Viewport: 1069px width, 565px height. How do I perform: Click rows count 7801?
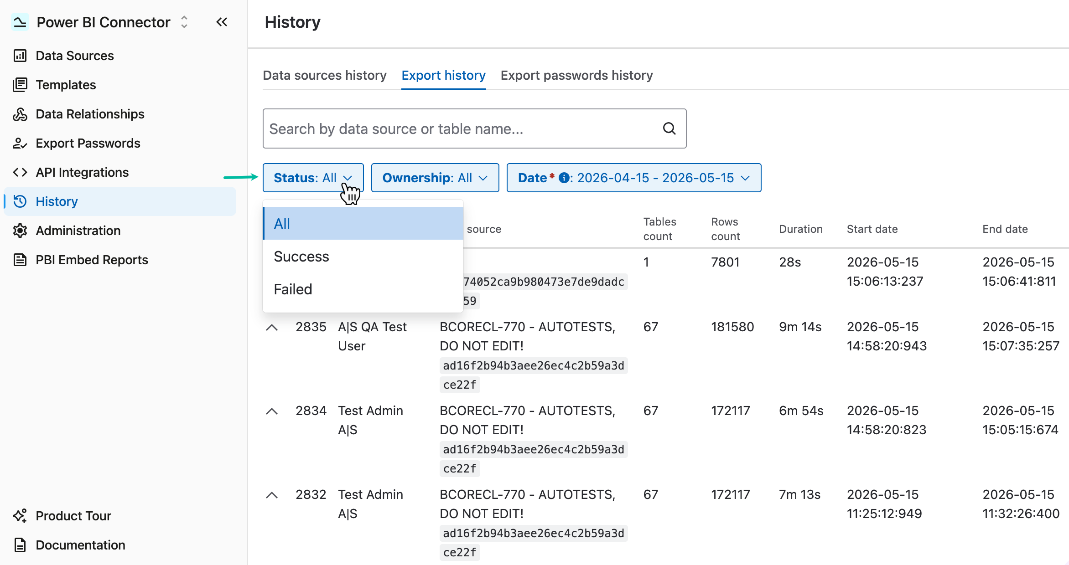pyautogui.click(x=725, y=262)
